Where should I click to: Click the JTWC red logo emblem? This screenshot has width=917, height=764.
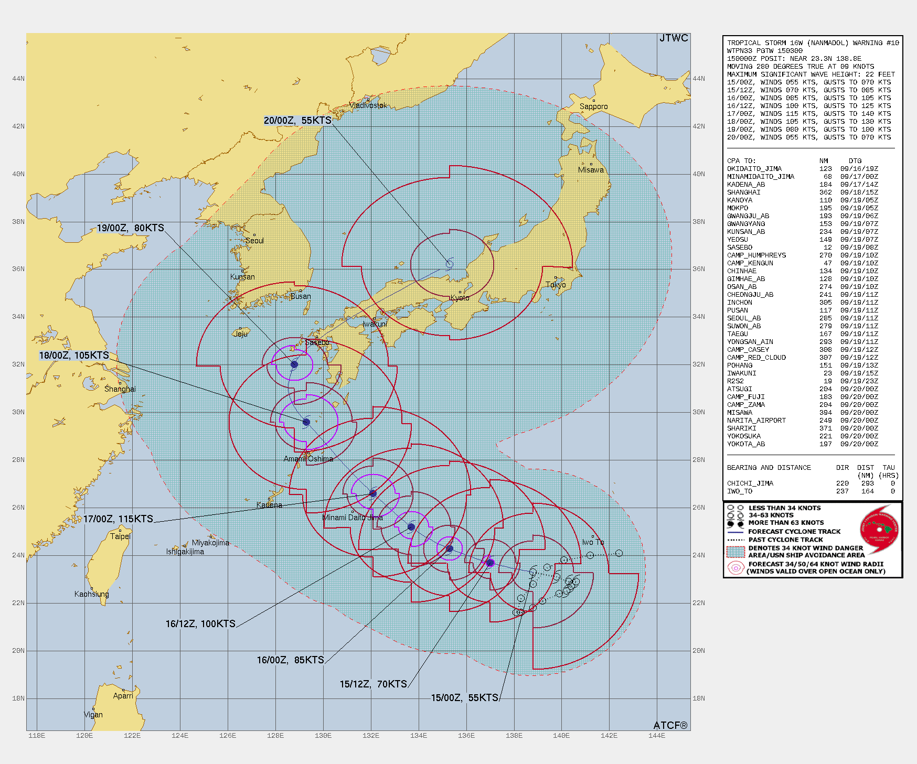pos(879,530)
